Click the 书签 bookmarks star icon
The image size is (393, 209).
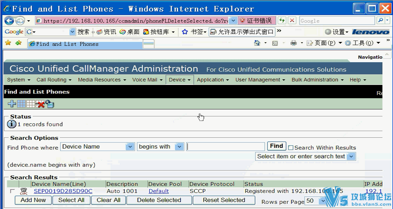coord(185,32)
